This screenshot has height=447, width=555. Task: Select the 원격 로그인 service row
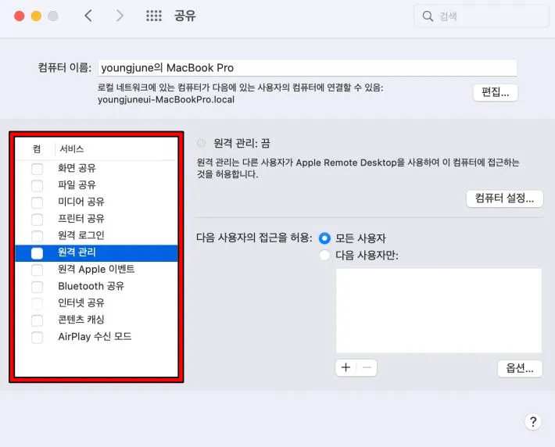coord(96,236)
